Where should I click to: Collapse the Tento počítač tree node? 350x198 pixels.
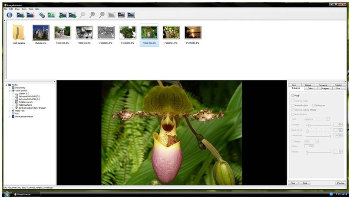tap(10, 91)
